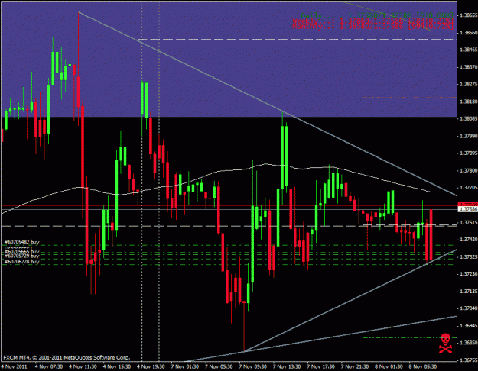Screen dimensions: 478x371
Task: Click the 1.38655 price axis label
Action: pos(469,15)
